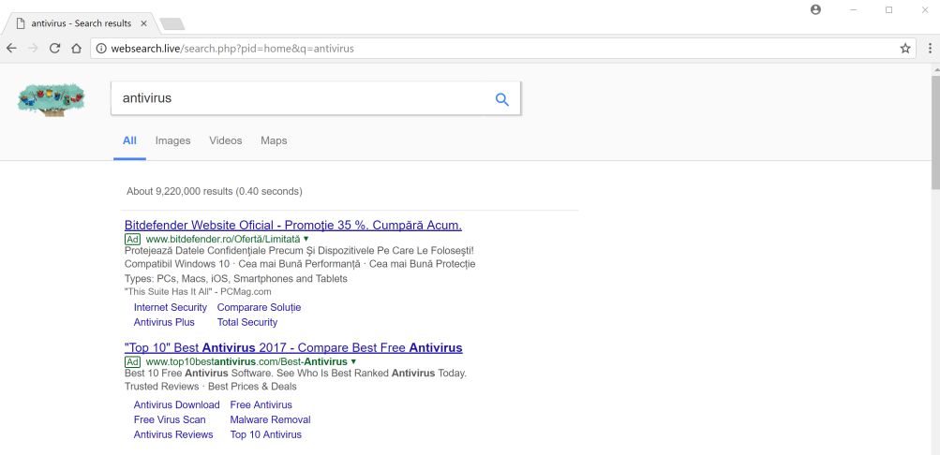Expand the top10bestantivirus.com ad dropdown arrow

353,361
